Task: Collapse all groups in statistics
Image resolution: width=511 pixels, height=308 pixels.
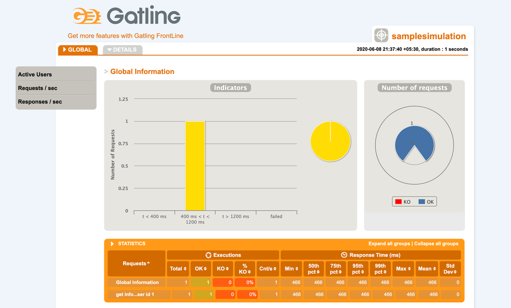Action: coord(436,244)
